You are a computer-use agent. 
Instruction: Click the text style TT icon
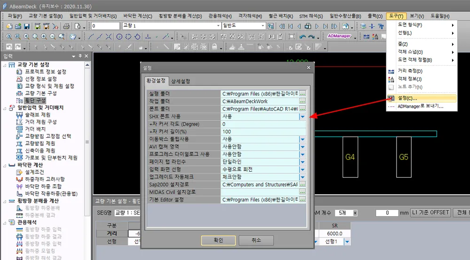pos(381,26)
